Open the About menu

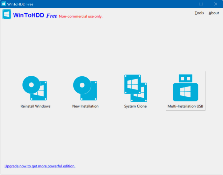214,13
